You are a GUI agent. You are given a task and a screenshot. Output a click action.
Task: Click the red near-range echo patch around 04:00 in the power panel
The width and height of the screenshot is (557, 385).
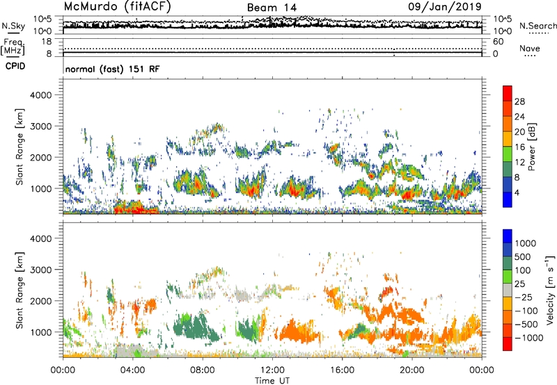pos(134,207)
